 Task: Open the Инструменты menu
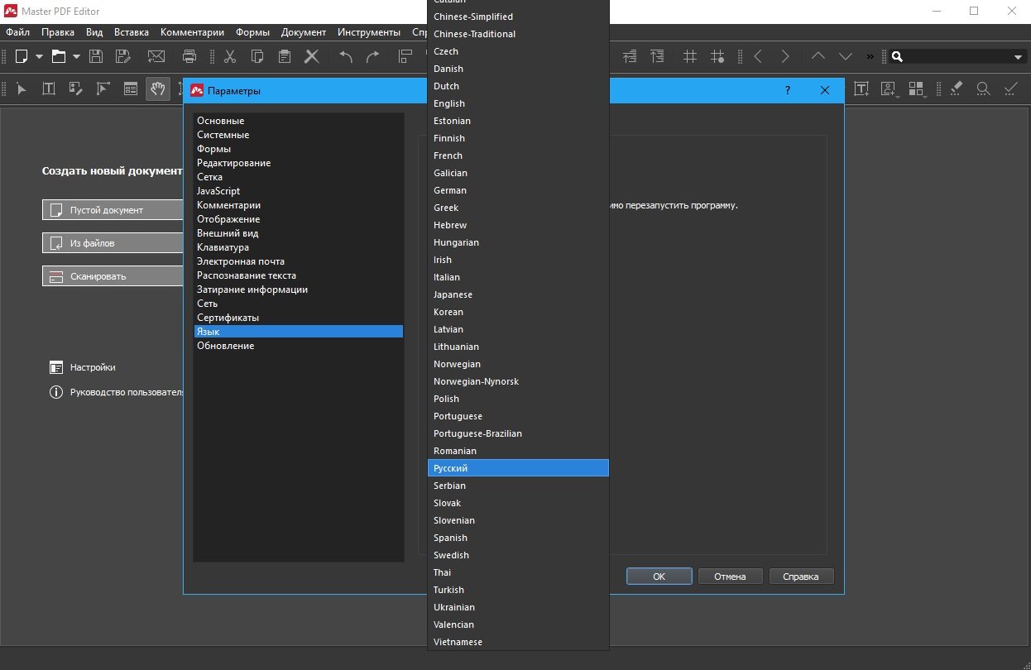pyautogui.click(x=369, y=32)
